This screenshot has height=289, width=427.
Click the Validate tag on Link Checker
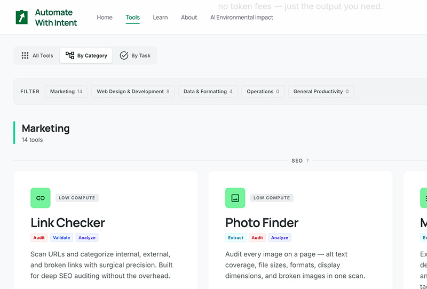61,238
